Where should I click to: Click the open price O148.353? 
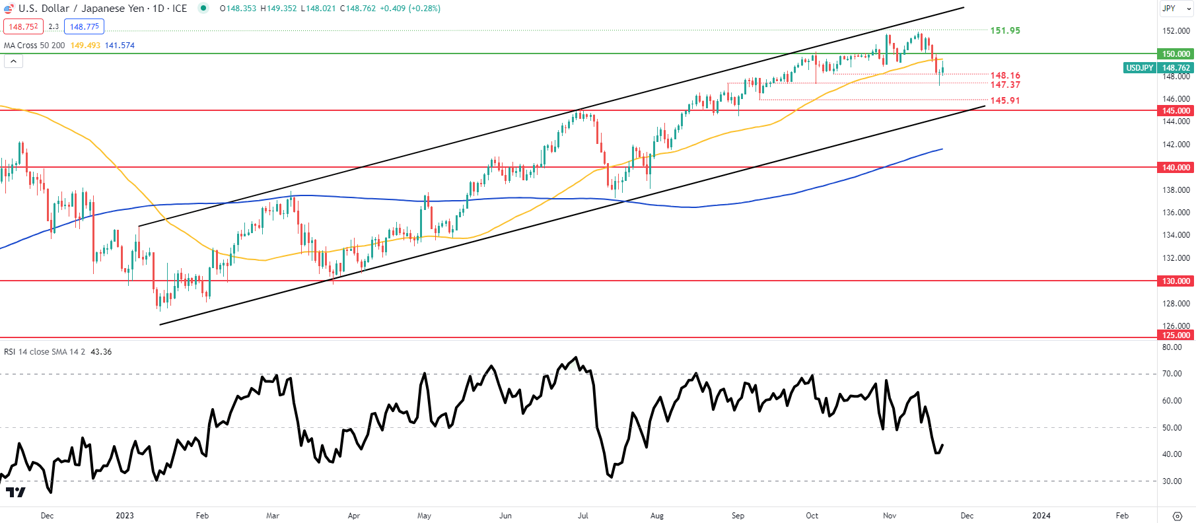[238, 9]
